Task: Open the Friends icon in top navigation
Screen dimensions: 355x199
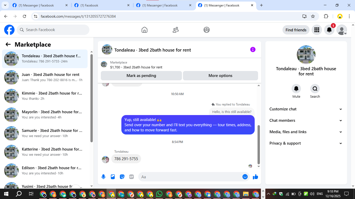Action: pyautogui.click(x=176, y=30)
